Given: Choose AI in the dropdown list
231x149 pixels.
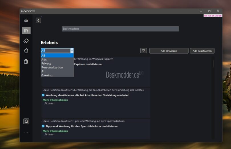Looking at the screenshot, I should click(57, 71).
